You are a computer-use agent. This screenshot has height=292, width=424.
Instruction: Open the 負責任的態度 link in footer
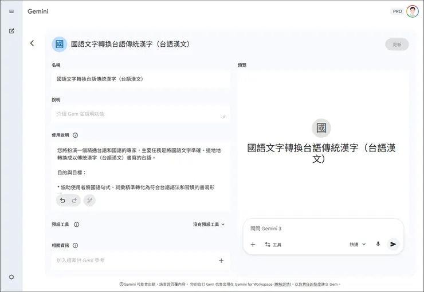310,284
